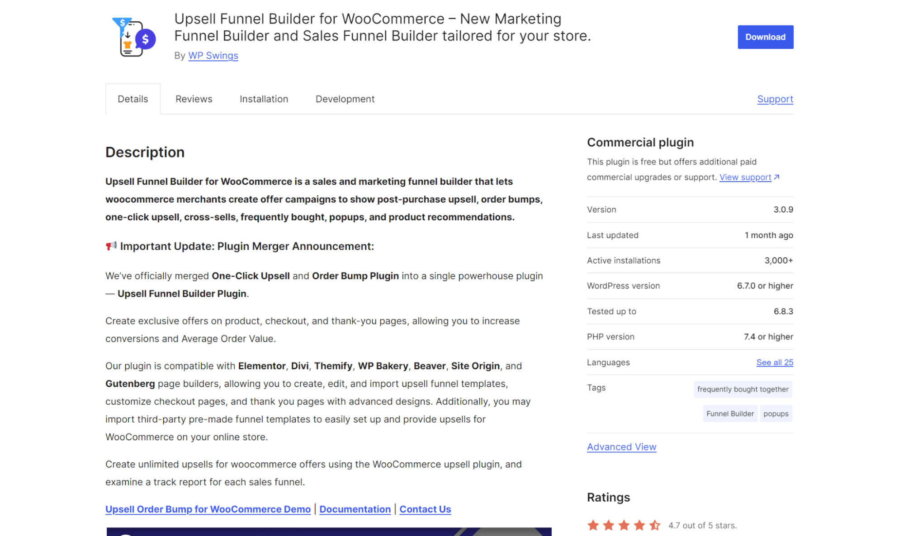Screen dimensions: 904x536
Task: Click the frequently bought together tag
Action: (x=743, y=389)
